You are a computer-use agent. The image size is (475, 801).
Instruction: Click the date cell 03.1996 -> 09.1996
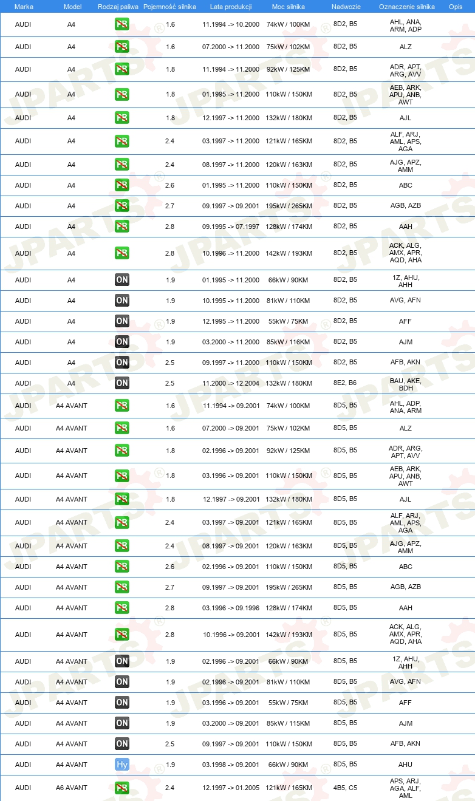coord(231,608)
